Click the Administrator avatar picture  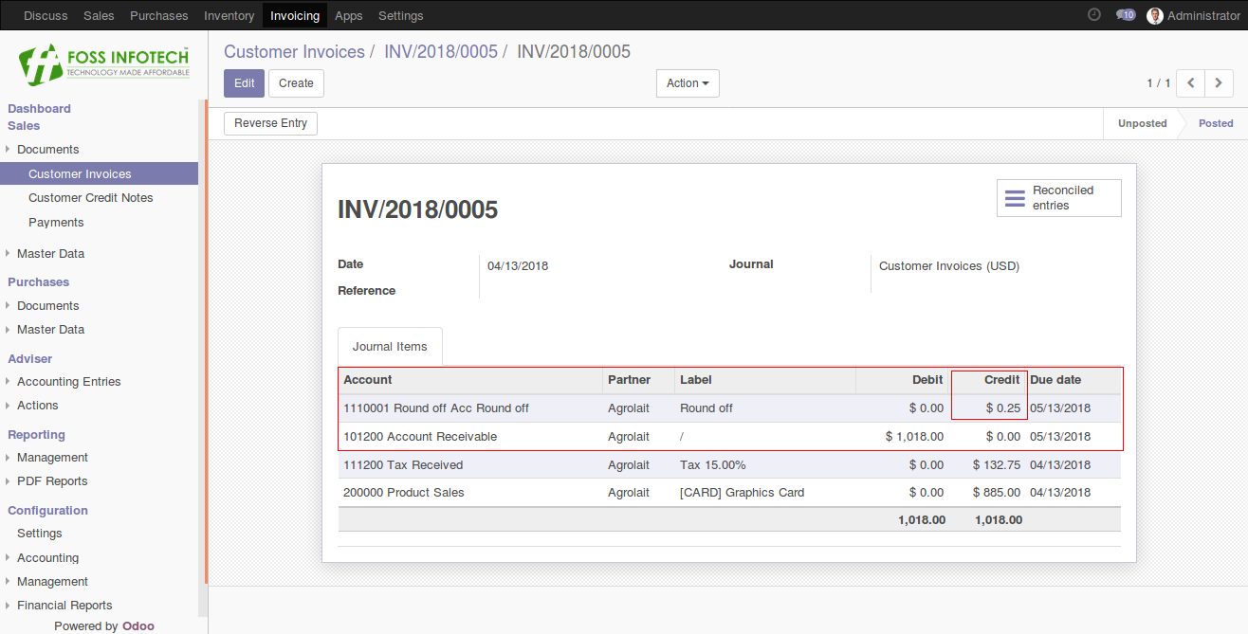1154,15
